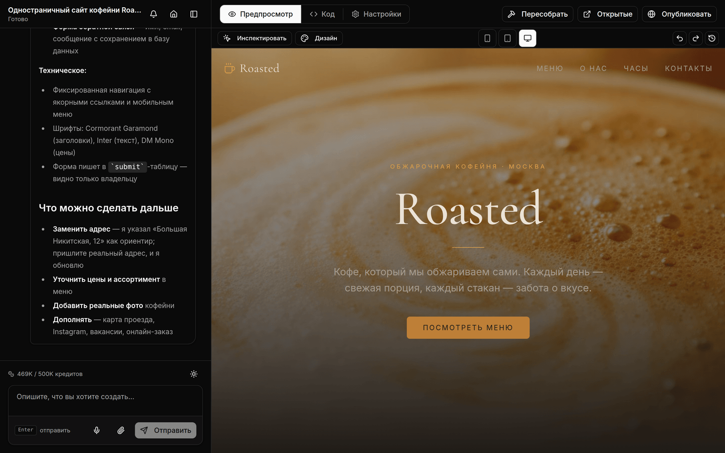Undo the last change
The image size is (725, 453).
pyautogui.click(x=680, y=39)
